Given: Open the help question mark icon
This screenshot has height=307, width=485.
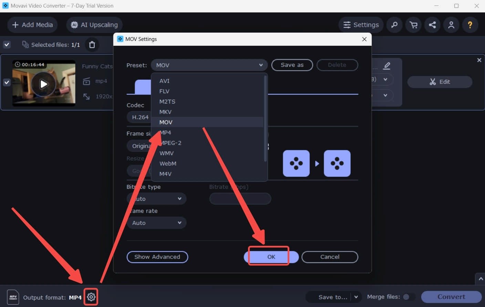Looking at the screenshot, I should [470, 25].
